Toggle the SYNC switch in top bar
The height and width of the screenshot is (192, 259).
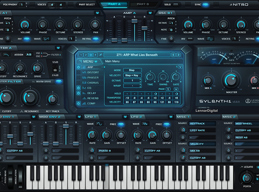click(x=205, y=5)
